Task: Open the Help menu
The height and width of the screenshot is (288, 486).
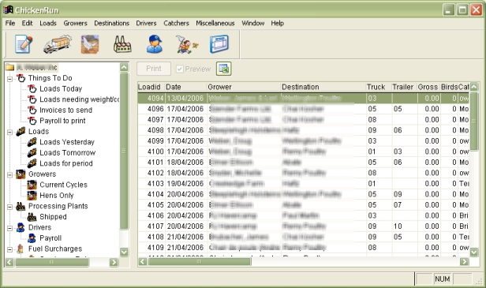Action: point(278,23)
